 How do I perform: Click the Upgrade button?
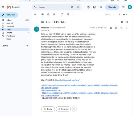(112, 7)
